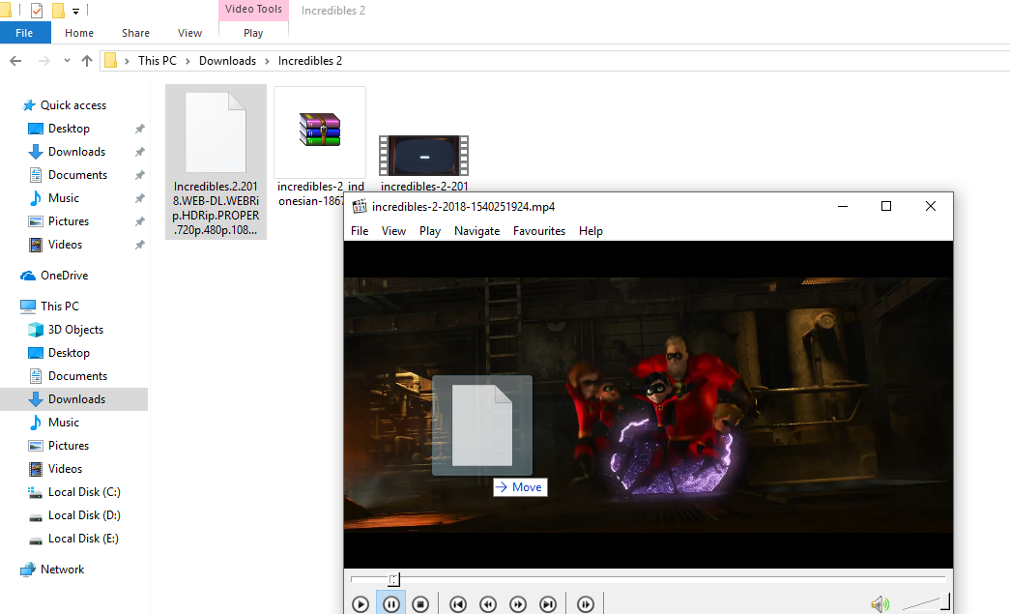This screenshot has height=614, width=1010.
Task: Step forward one frame
Action: pyautogui.click(x=586, y=603)
